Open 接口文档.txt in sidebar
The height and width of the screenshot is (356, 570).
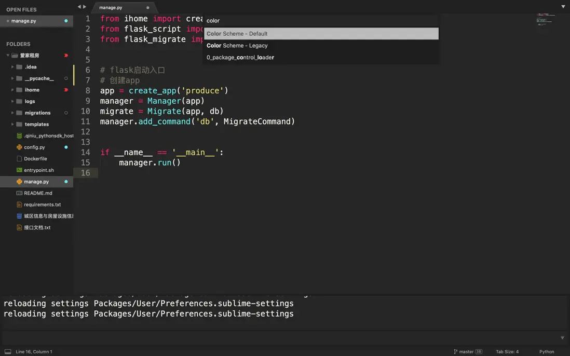click(x=36, y=227)
